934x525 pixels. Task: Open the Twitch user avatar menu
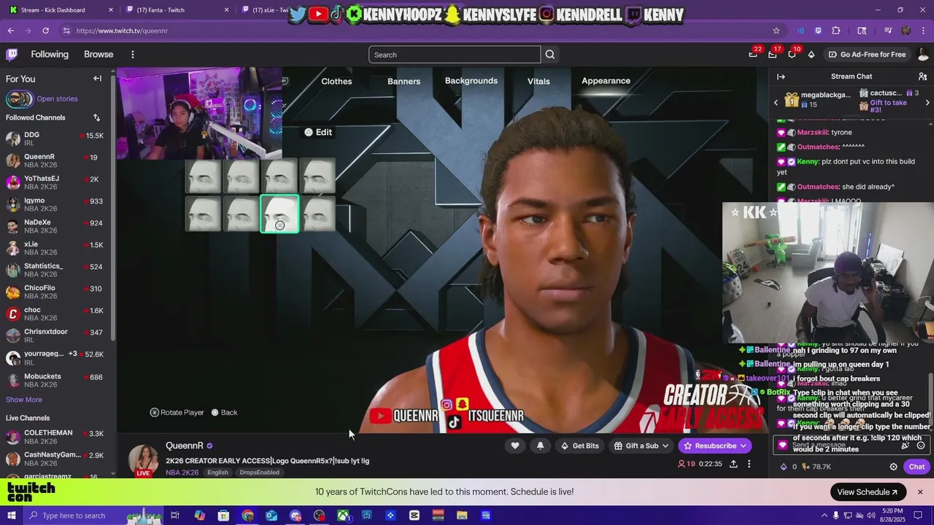point(922,55)
